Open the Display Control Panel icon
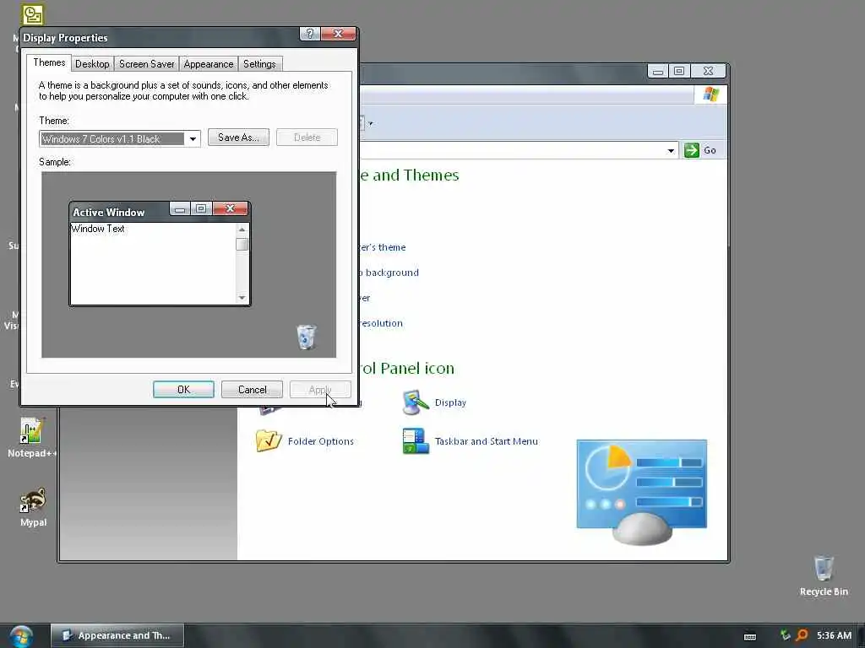 pyautogui.click(x=416, y=402)
